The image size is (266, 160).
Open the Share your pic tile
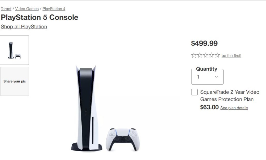click(x=15, y=82)
